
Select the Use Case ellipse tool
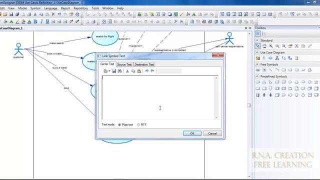tap(270, 58)
